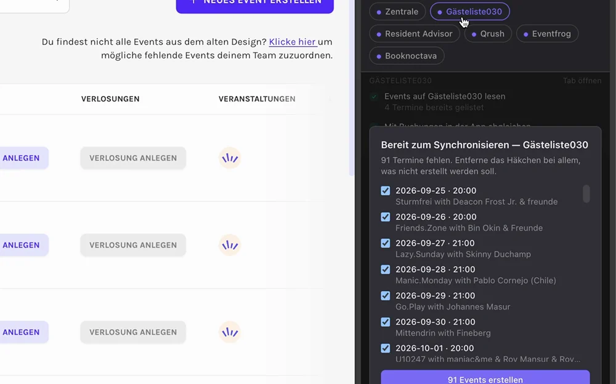This screenshot has height=384, width=616.
Task: Select the Resident Advisor chip
Action: [415, 34]
